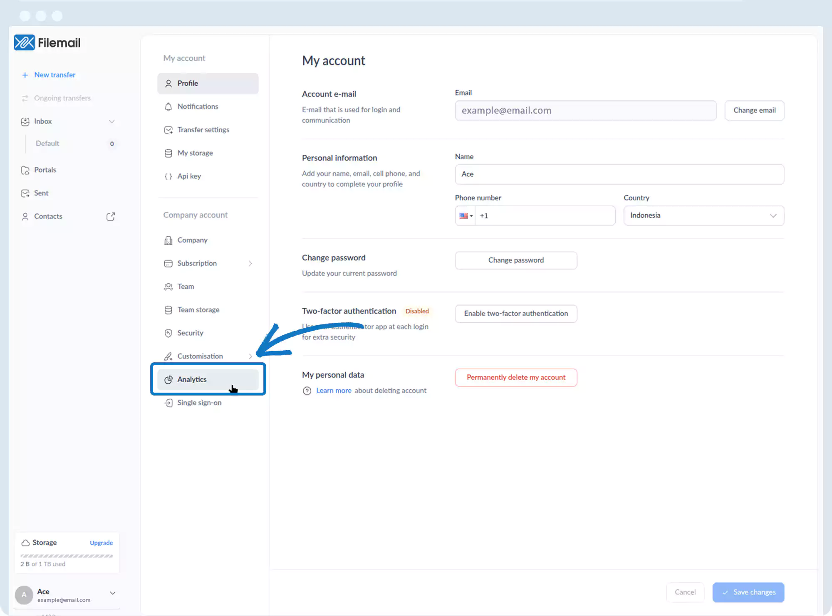Open the phone country flag selector
This screenshot has height=616, width=832.
(466, 215)
